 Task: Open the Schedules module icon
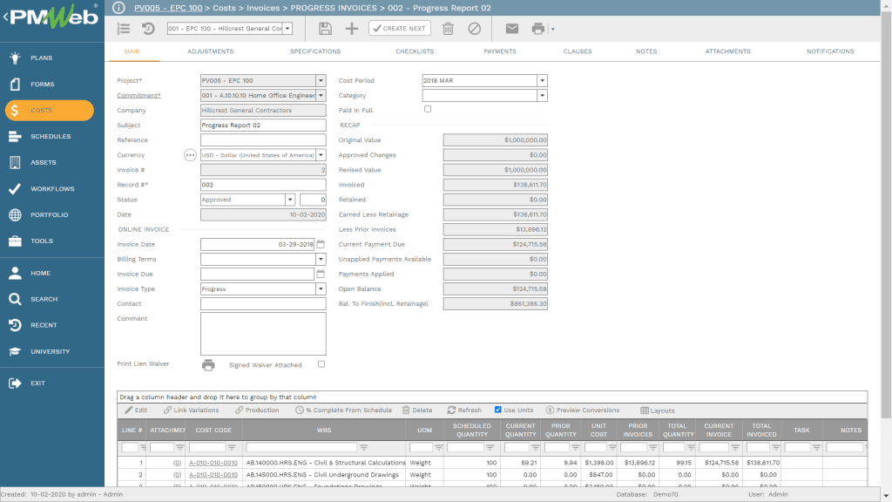(16, 136)
